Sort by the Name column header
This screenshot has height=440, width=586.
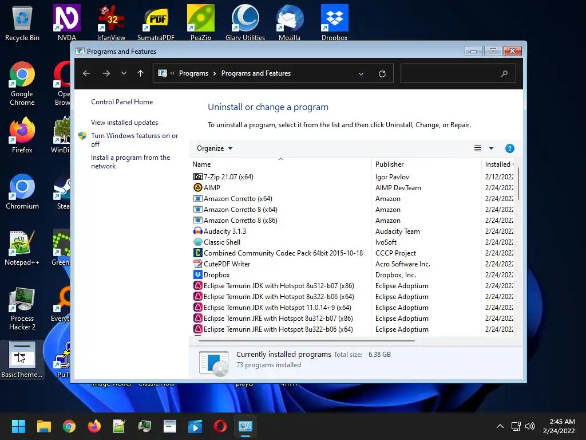click(x=280, y=164)
